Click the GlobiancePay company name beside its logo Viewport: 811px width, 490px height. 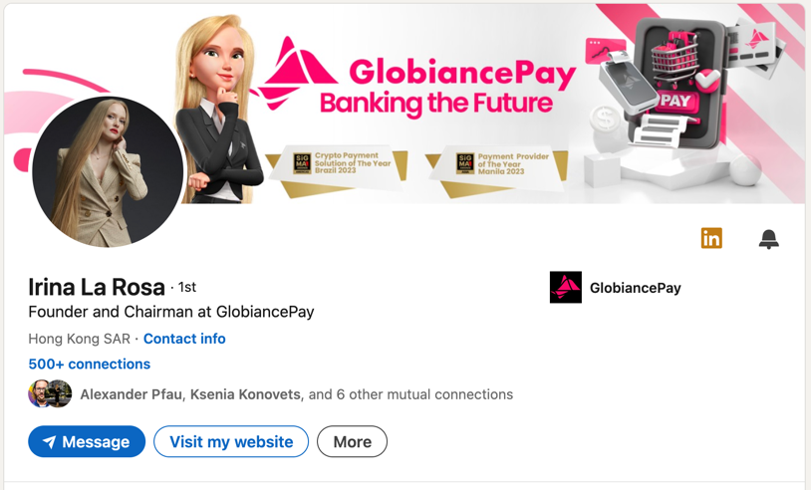point(635,288)
